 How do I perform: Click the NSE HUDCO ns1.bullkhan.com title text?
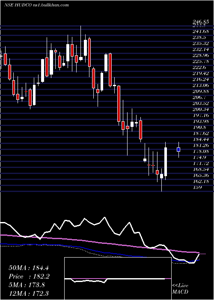(36, 5)
